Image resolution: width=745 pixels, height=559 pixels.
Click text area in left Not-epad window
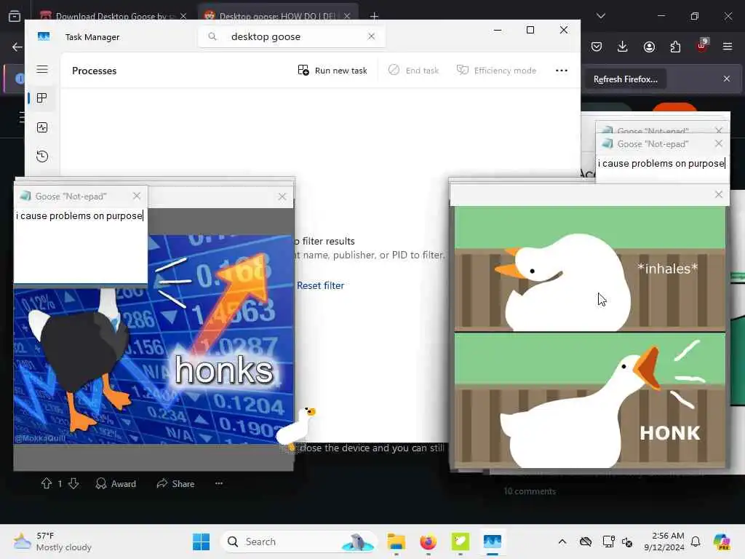point(80,245)
